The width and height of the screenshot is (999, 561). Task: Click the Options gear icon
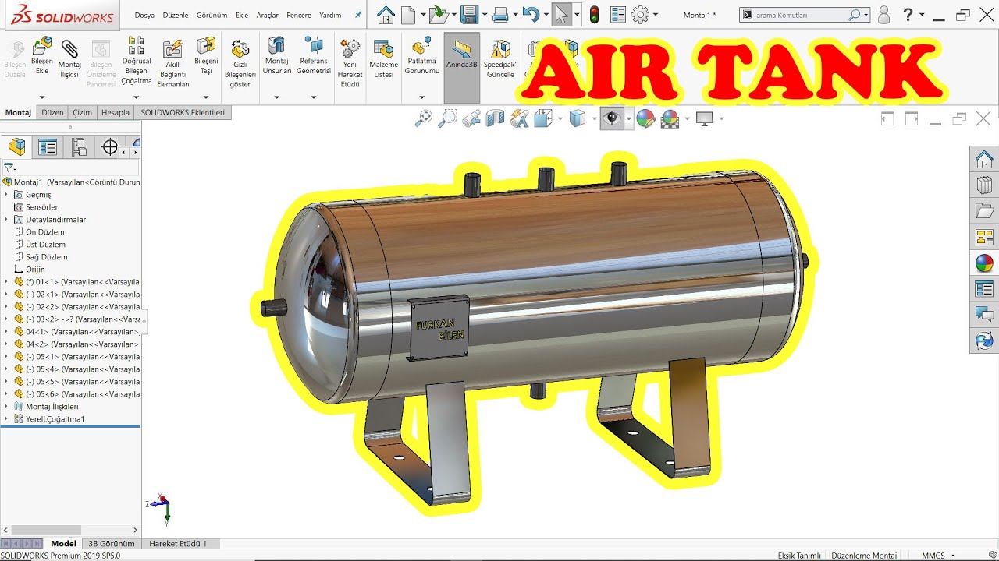[640, 15]
